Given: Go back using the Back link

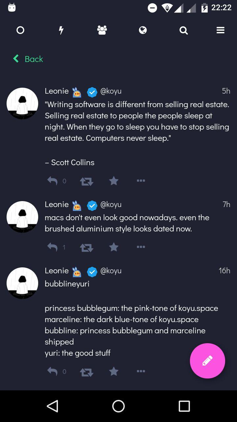Looking at the screenshot, I should [28, 59].
